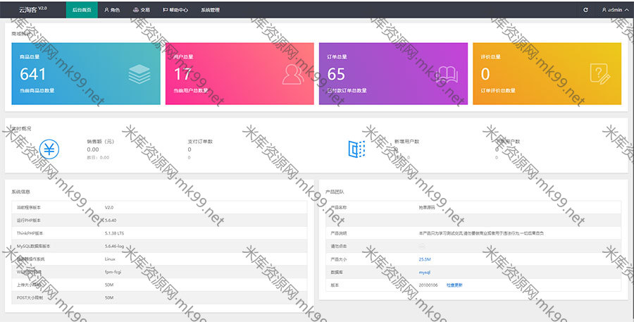Image resolution: width=634 pixels, height=322 pixels.
Task: Click the open book icon on 订单总量 card
Action: click(447, 75)
